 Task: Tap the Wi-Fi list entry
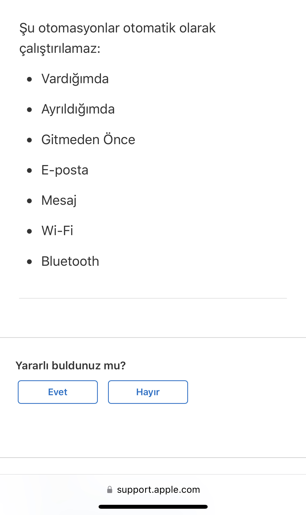point(57,231)
